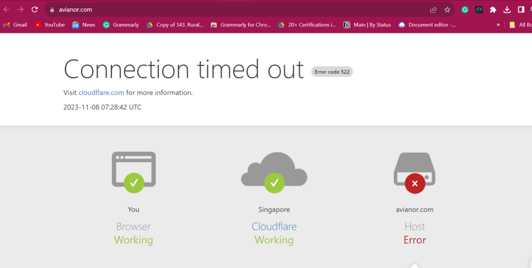Expand the hidden bookmarks chevron
The height and width of the screenshot is (268, 532).
tap(498, 25)
